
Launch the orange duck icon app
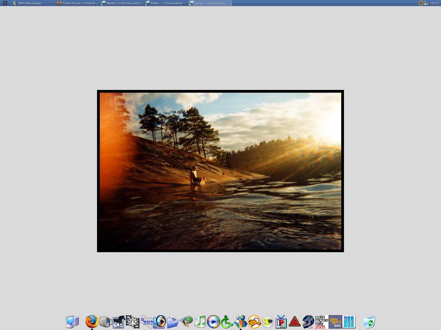pyautogui.click(x=254, y=322)
